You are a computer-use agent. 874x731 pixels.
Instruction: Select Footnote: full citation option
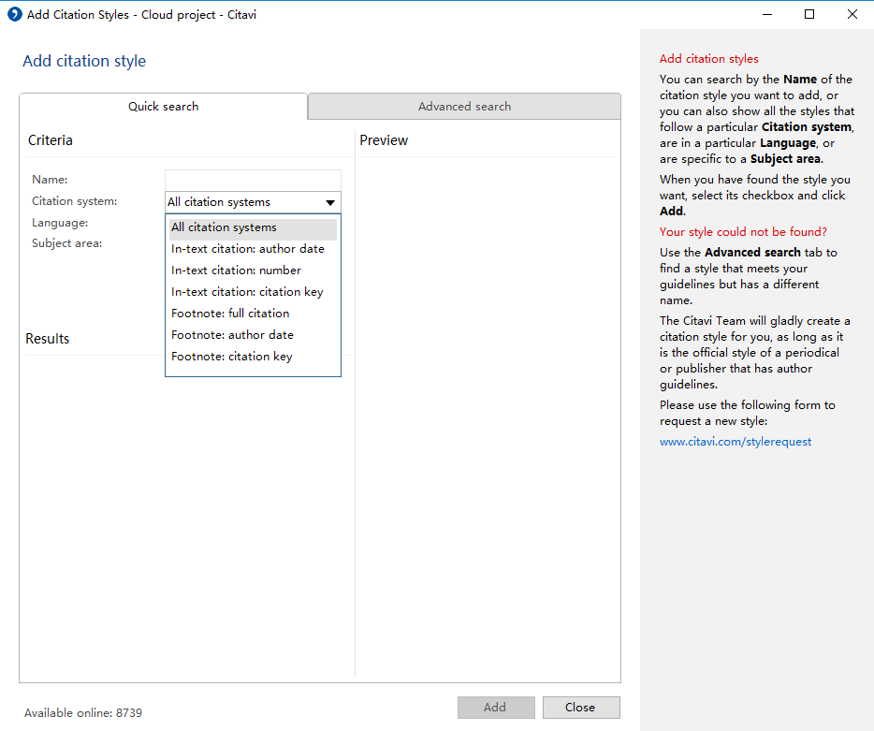253,314
